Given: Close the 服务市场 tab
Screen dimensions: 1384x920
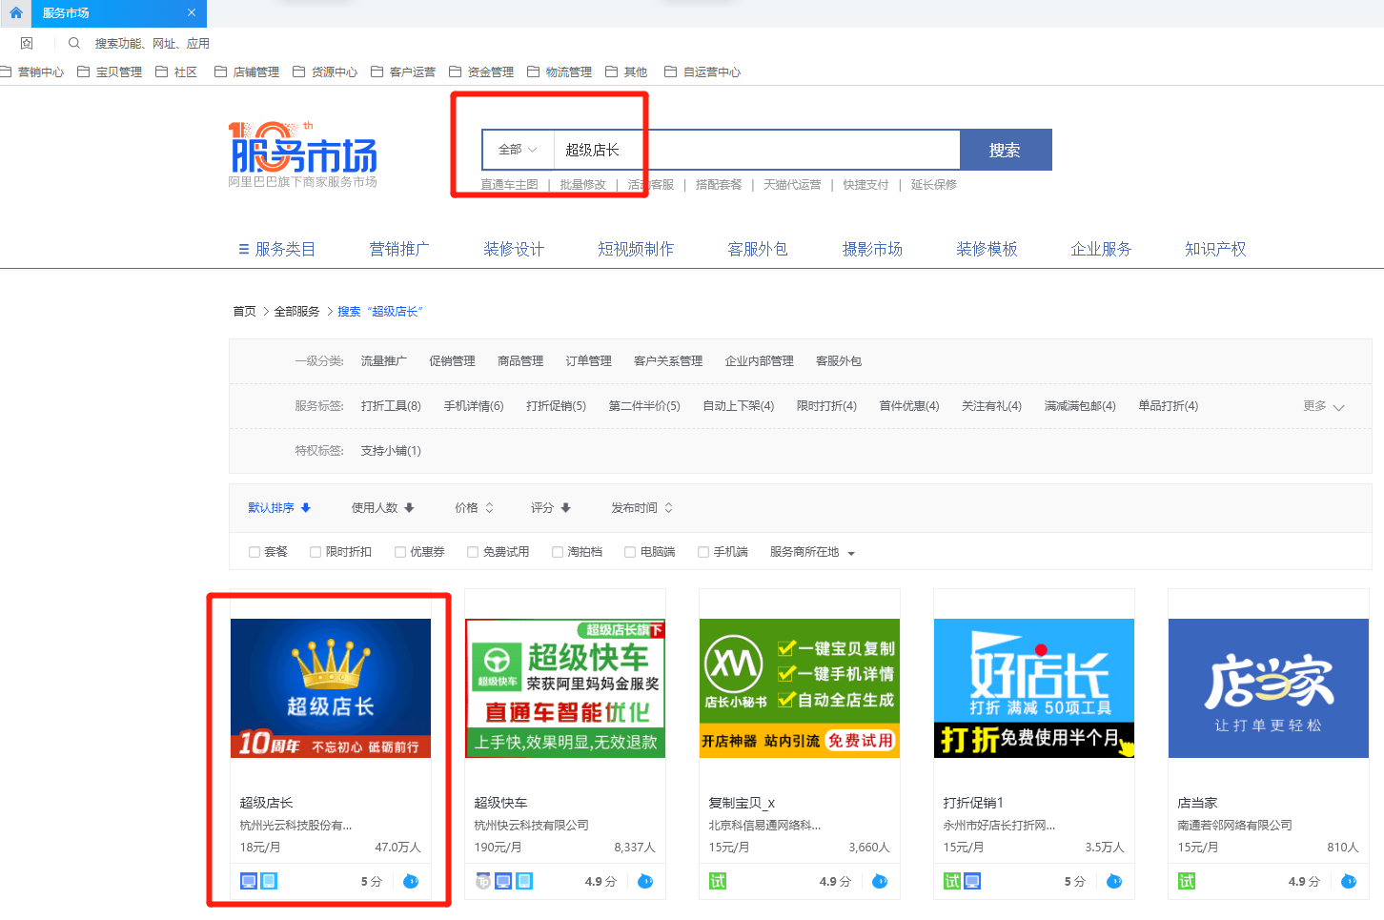Looking at the screenshot, I should [192, 13].
